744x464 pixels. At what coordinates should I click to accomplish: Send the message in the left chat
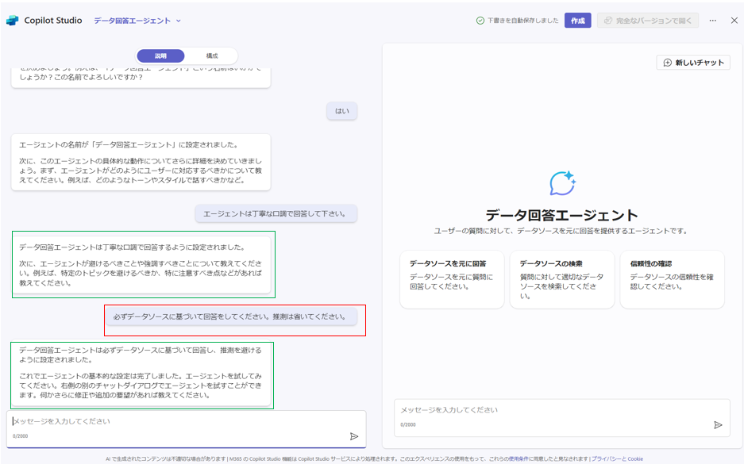tap(354, 436)
